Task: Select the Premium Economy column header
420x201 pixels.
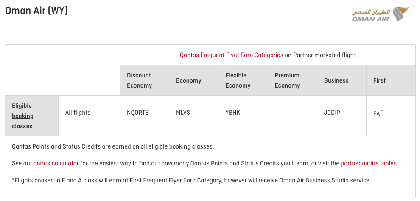Action: (x=287, y=80)
